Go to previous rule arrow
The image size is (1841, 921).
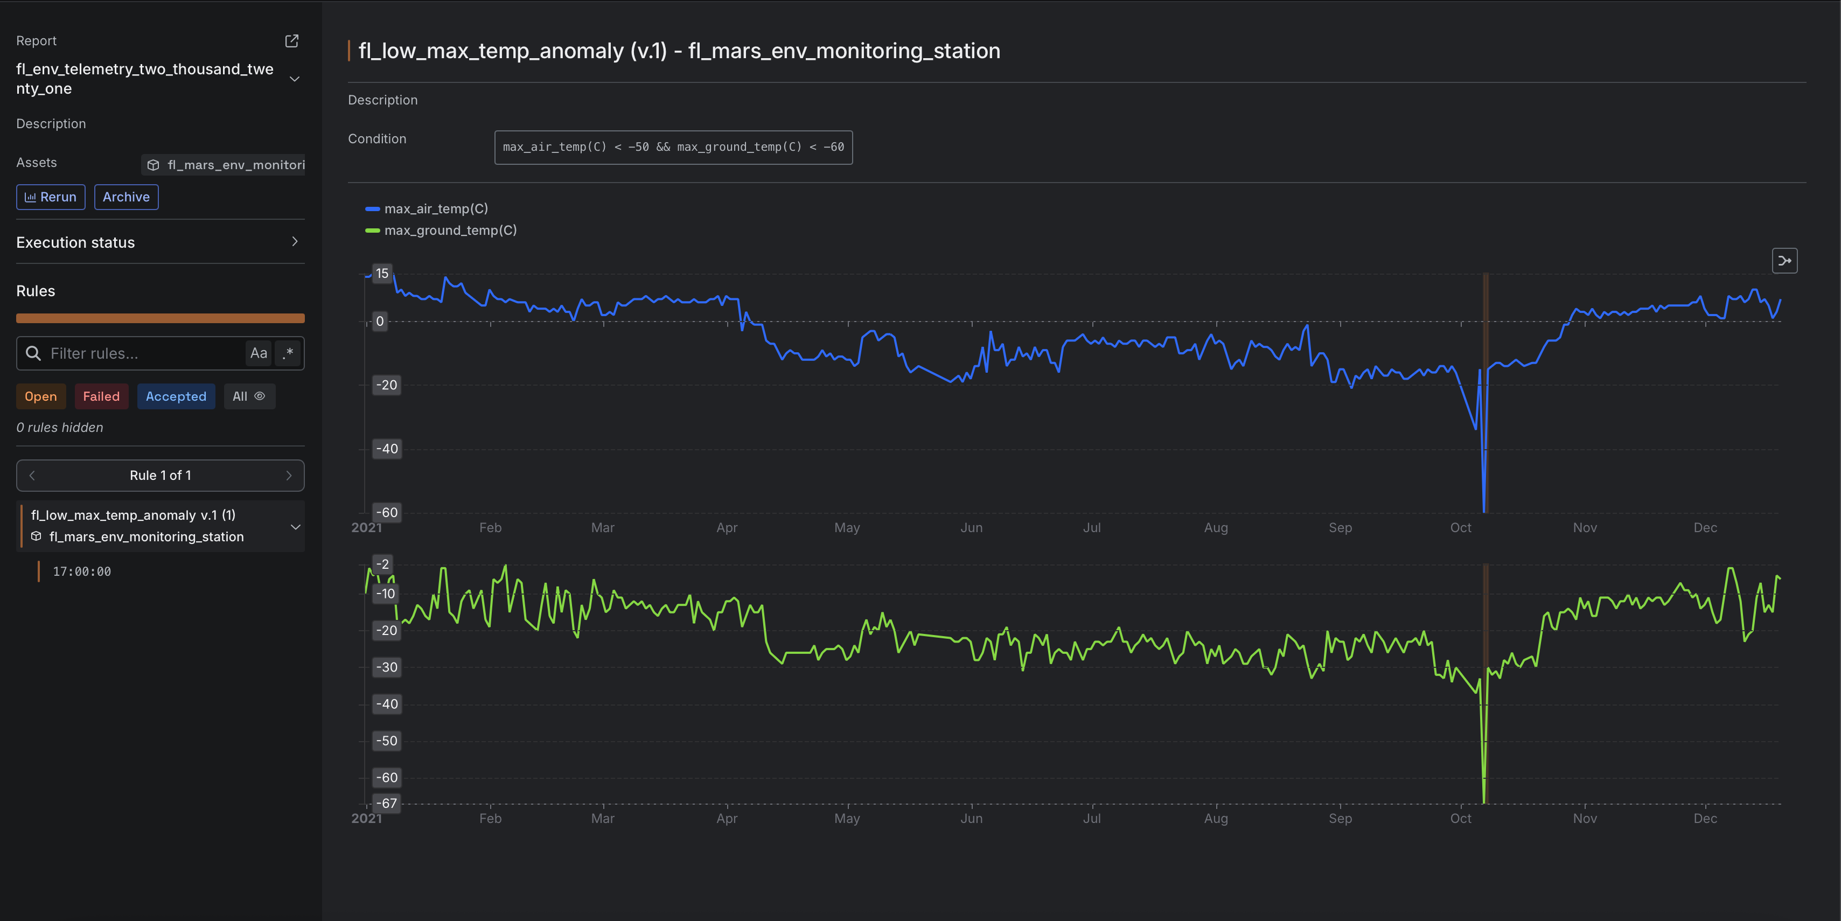32,475
